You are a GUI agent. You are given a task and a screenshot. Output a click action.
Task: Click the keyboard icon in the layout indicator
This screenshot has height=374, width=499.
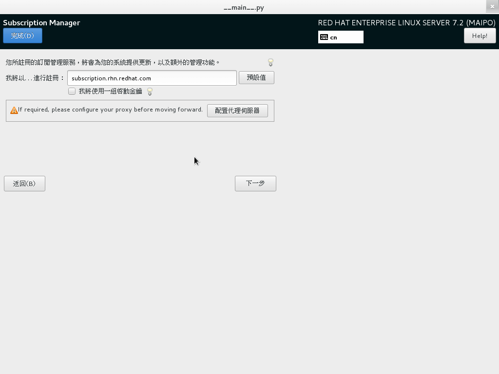click(x=324, y=37)
